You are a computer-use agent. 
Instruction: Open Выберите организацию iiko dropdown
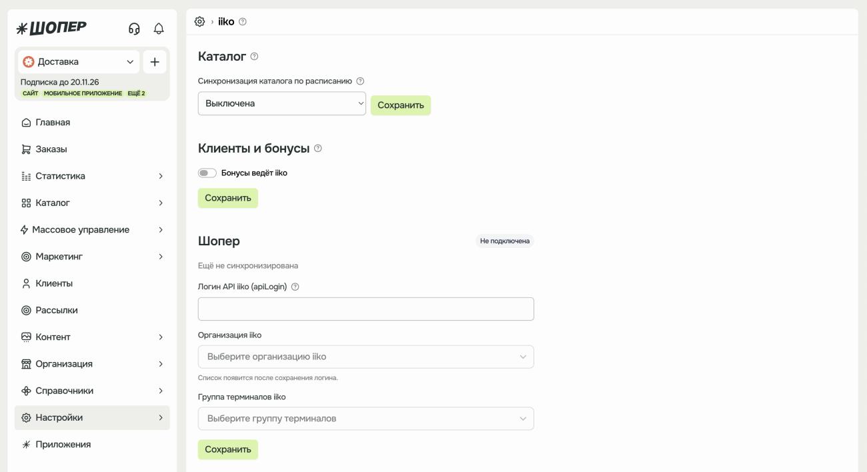[x=366, y=357]
